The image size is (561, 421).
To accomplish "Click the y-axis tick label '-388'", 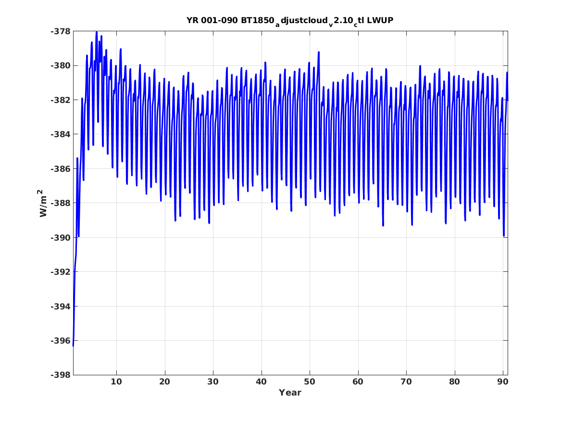I will click(x=61, y=204).
